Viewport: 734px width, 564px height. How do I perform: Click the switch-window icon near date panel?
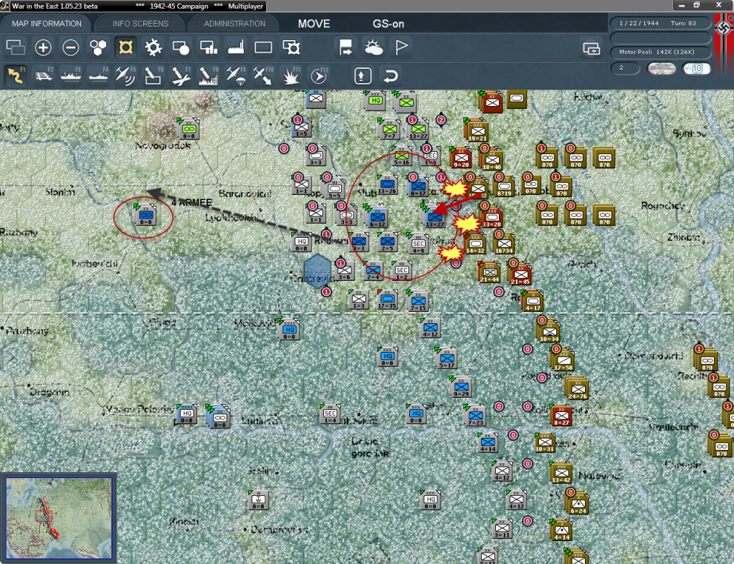[591, 48]
